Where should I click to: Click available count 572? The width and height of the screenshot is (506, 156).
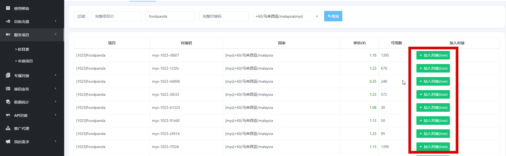(384, 94)
